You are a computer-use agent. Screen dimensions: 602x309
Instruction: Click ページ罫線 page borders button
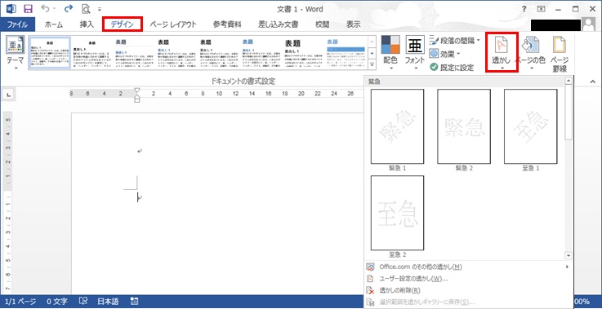[x=559, y=54]
